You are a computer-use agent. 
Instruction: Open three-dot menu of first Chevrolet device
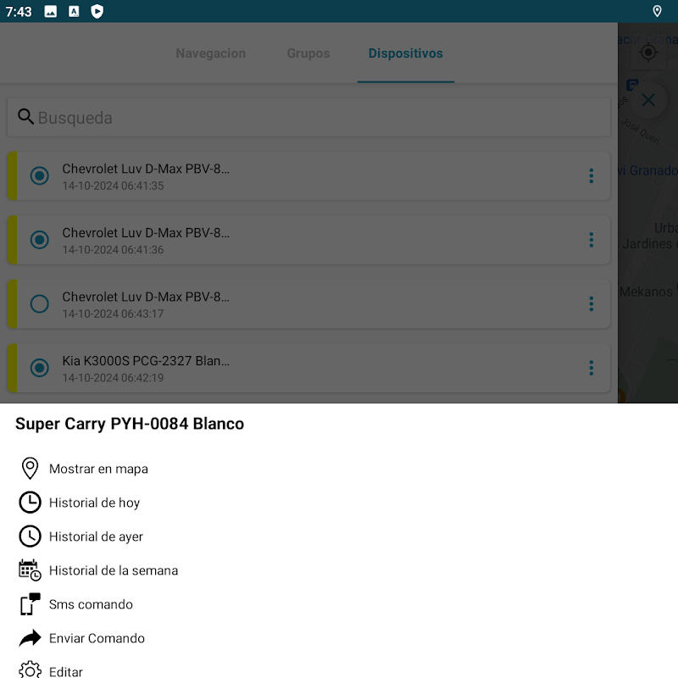(x=591, y=175)
